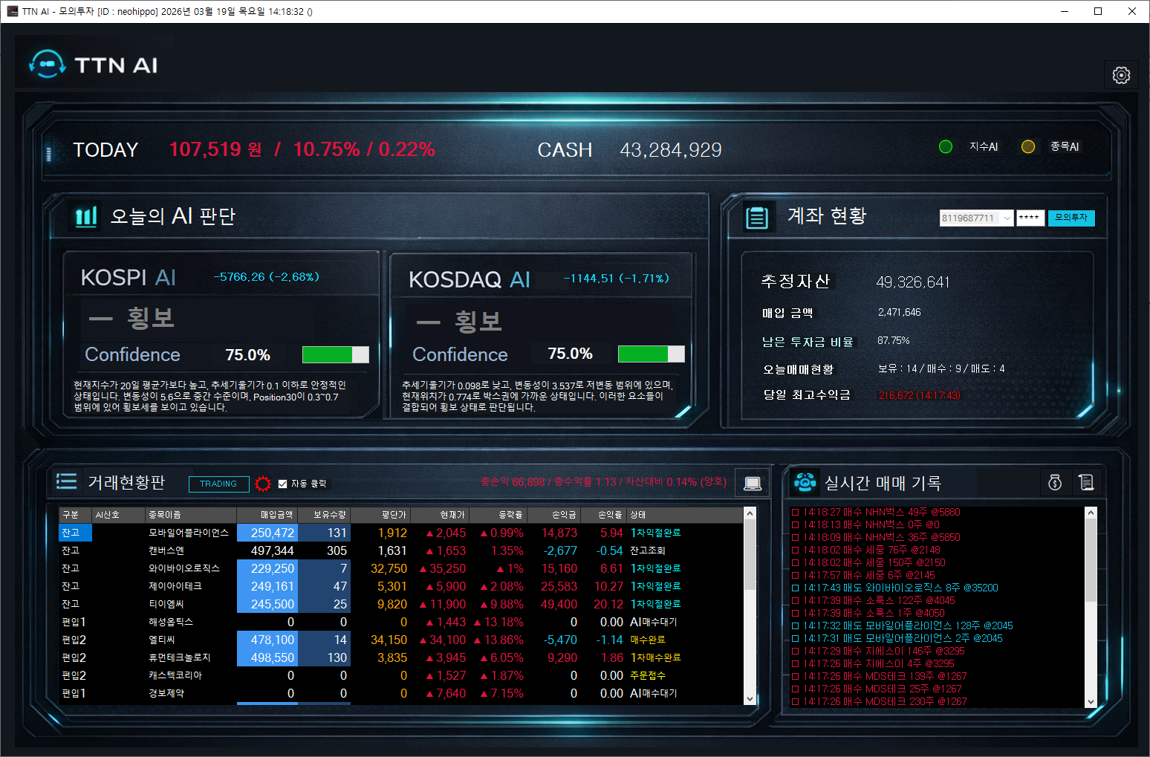Viewport: 1150px width, 757px height.
Task: Open the scroll document icon in trade log
Action: 1086,483
